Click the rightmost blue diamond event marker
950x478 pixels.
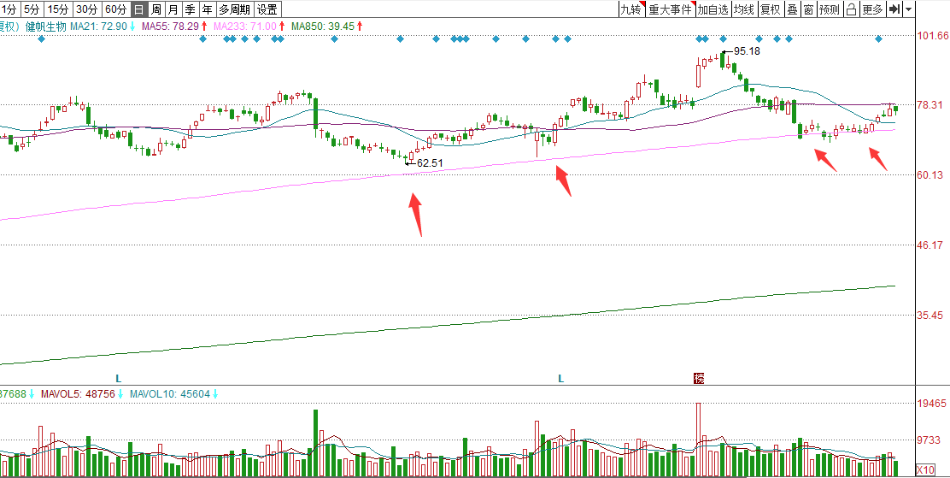coord(877,38)
